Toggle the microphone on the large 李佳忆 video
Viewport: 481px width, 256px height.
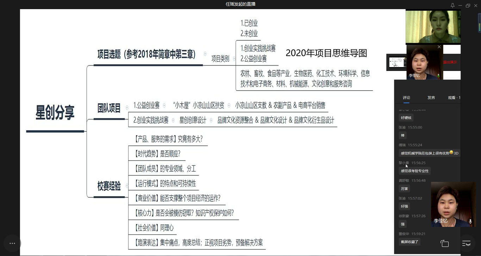[x=470, y=221]
